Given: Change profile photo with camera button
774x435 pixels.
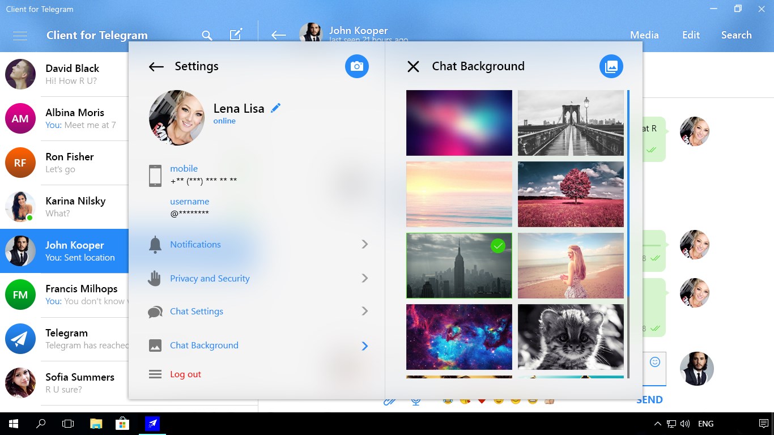Looking at the screenshot, I should (x=357, y=66).
